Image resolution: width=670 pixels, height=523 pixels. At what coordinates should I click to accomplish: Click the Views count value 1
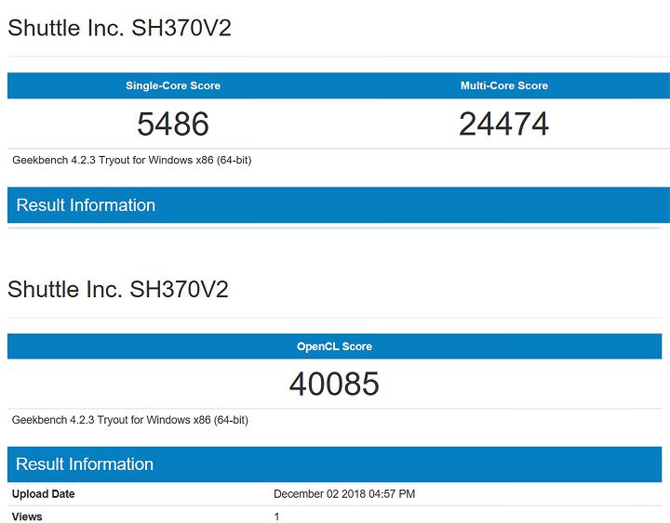[276, 516]
